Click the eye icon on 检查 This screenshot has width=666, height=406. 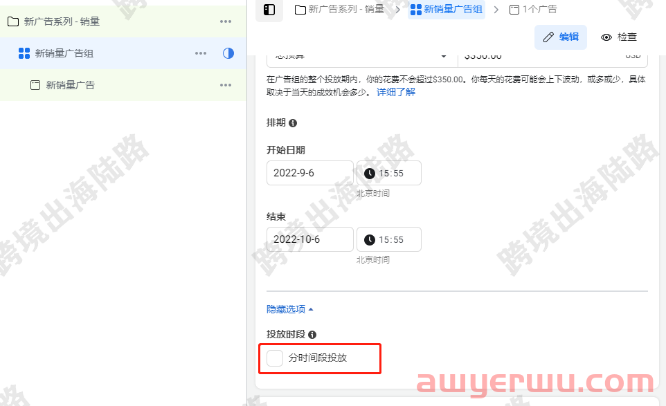(606, 37)
